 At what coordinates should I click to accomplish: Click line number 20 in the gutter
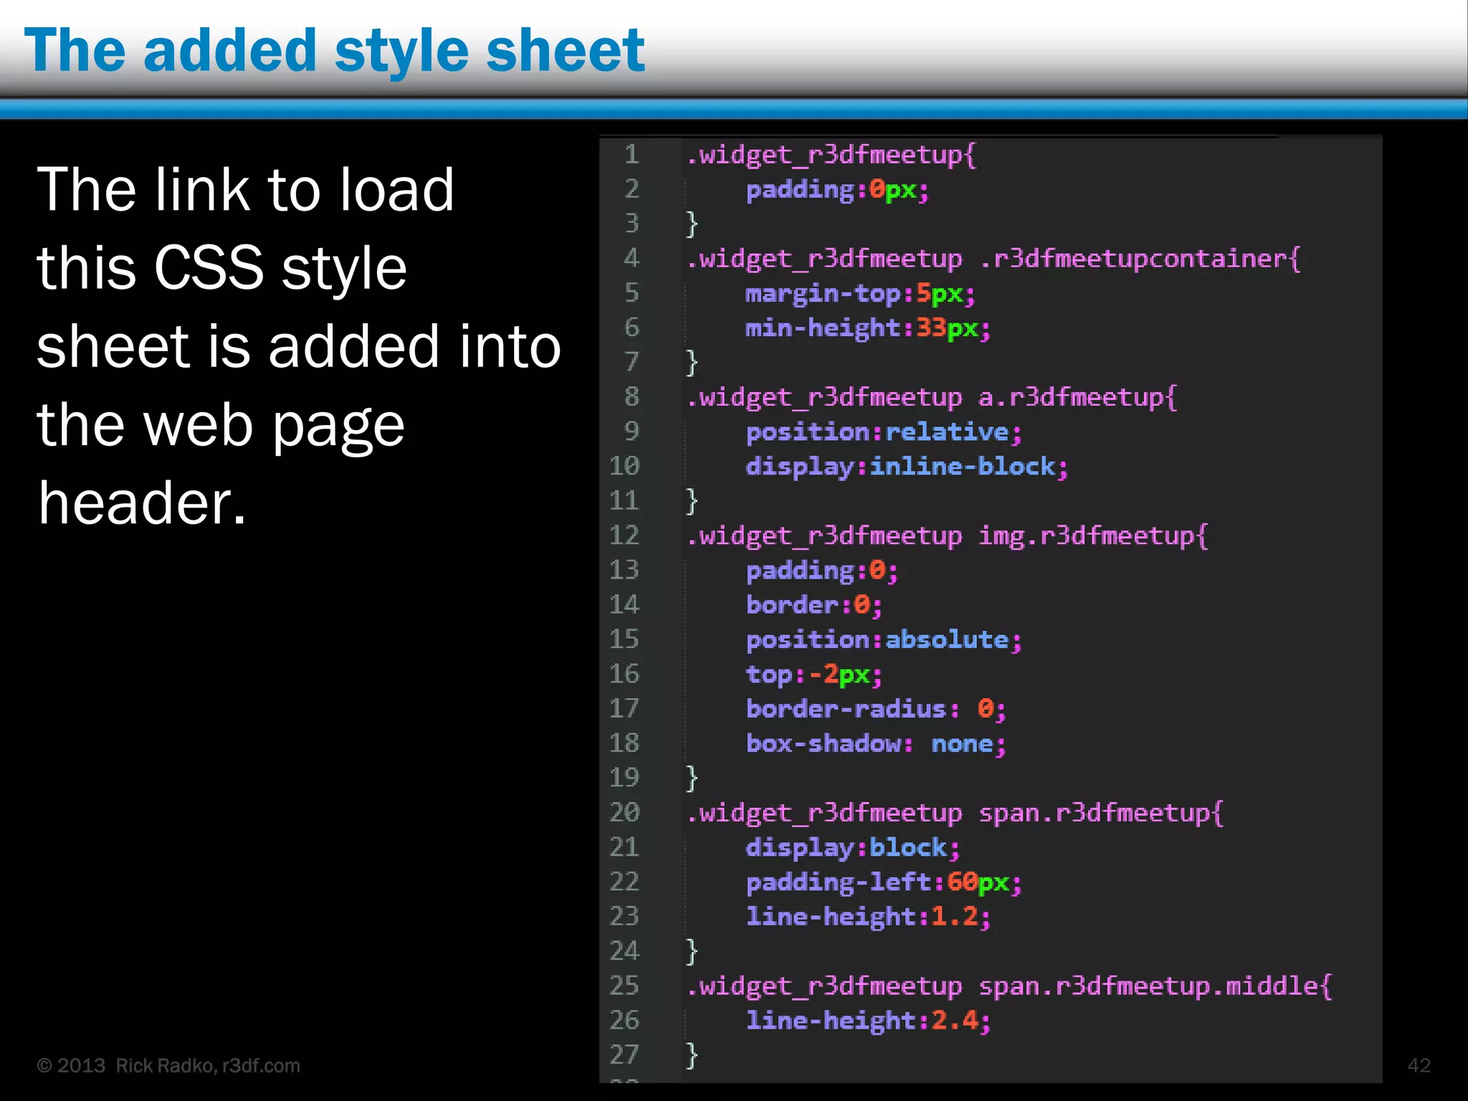pyautogui.click(x=624, y=812)
